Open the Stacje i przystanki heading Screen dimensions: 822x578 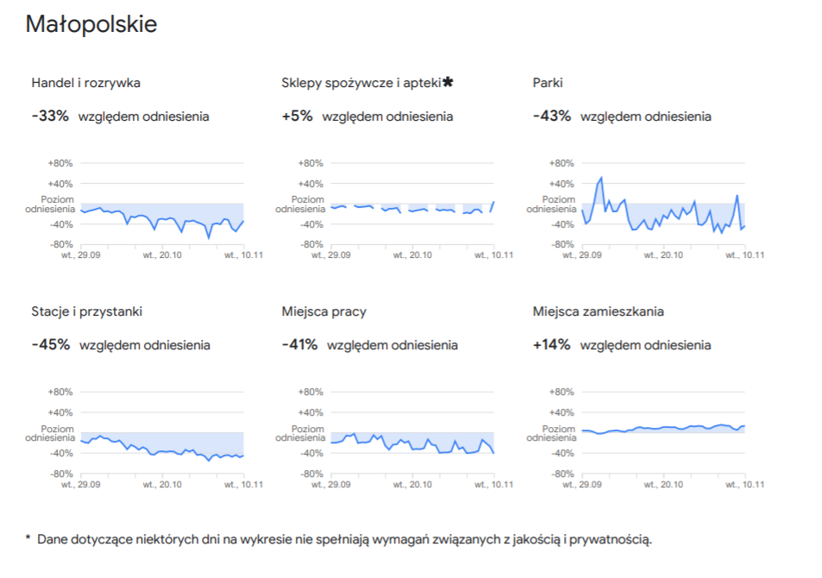click(87, 311)
